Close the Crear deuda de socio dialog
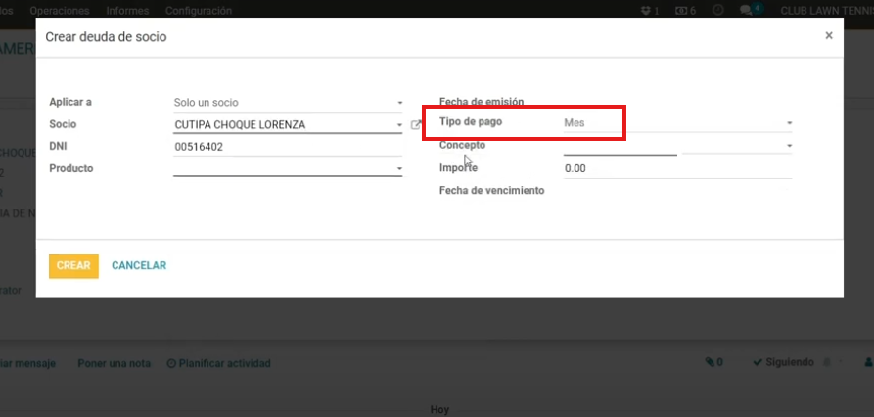 click(x=829, y=35)
